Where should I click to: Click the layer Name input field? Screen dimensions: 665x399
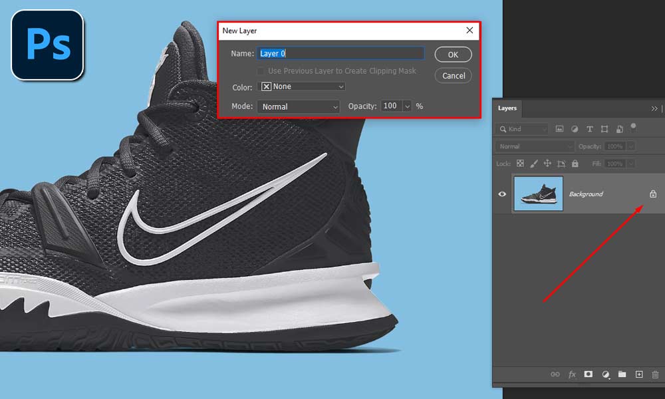(x=340, y=53)
